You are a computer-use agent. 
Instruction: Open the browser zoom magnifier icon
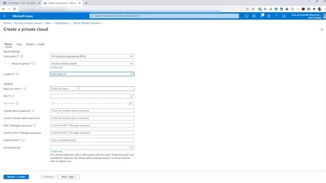(248, 9)
